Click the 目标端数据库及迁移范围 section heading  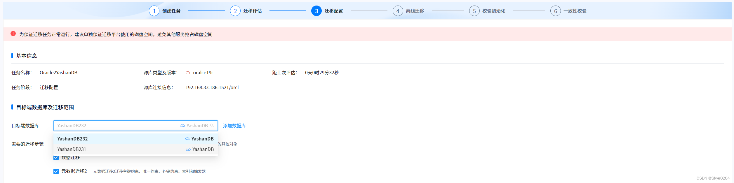pyautogui.click(x=45, y=107)
